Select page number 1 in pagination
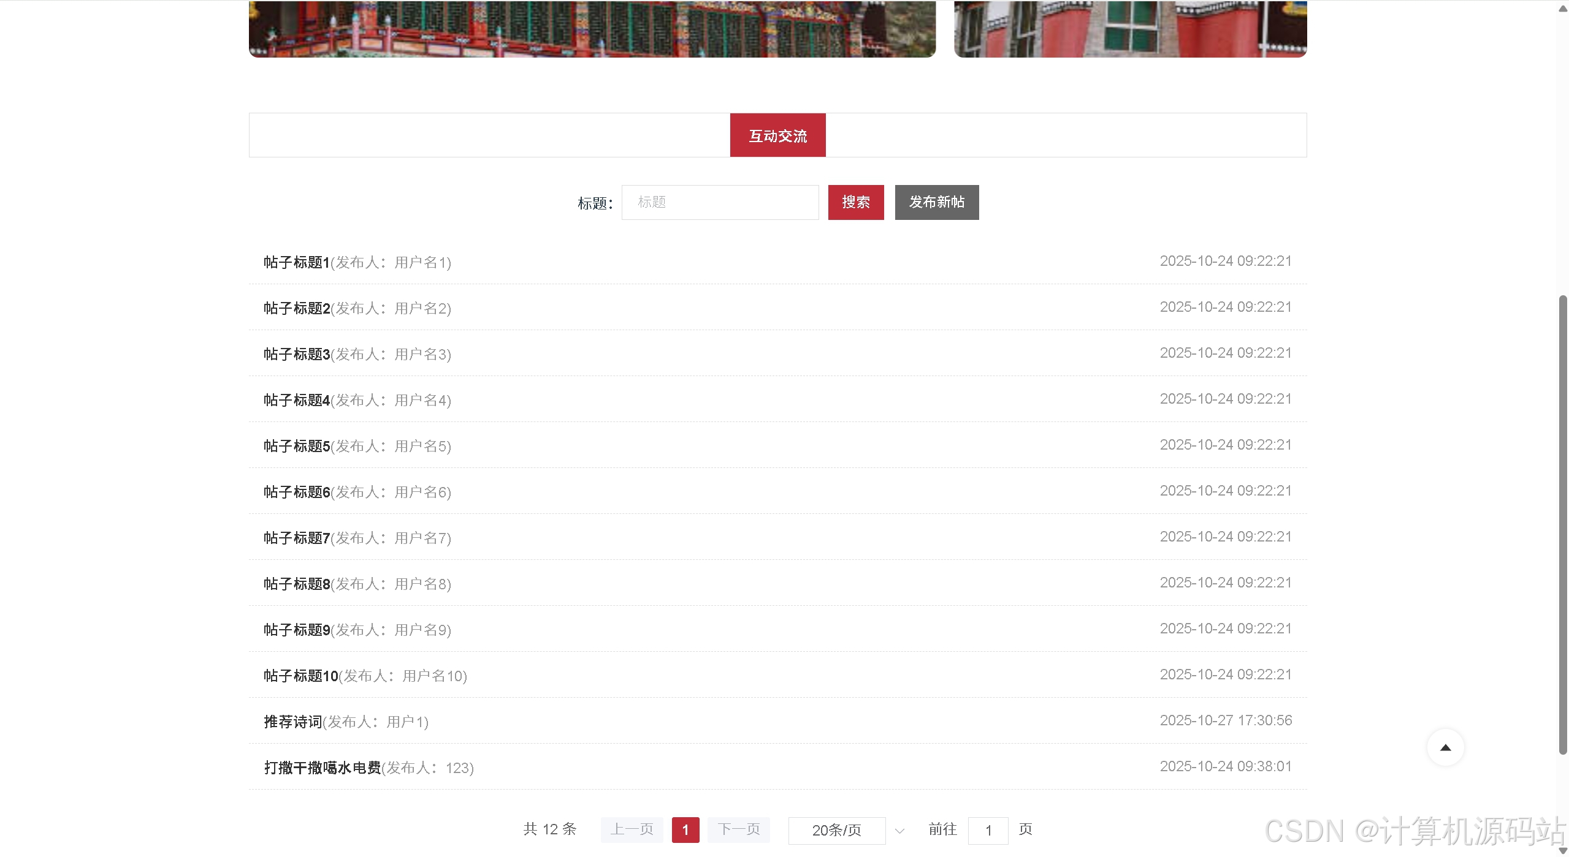Image resolution: width=1569 pixels, height=857 pixels. [x=685, y=830]
